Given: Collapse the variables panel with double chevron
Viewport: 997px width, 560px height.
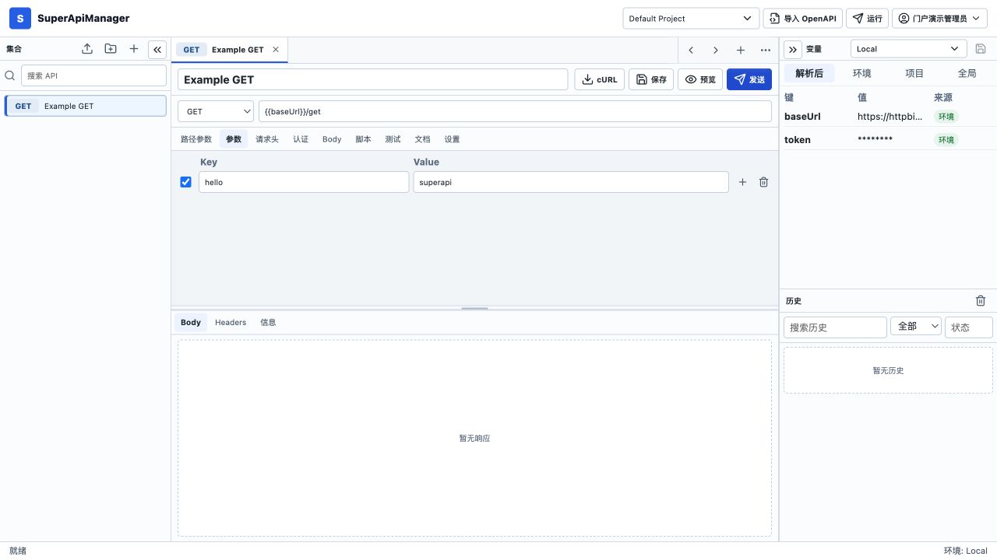Looking at the screenshot, I should (793, 49).
